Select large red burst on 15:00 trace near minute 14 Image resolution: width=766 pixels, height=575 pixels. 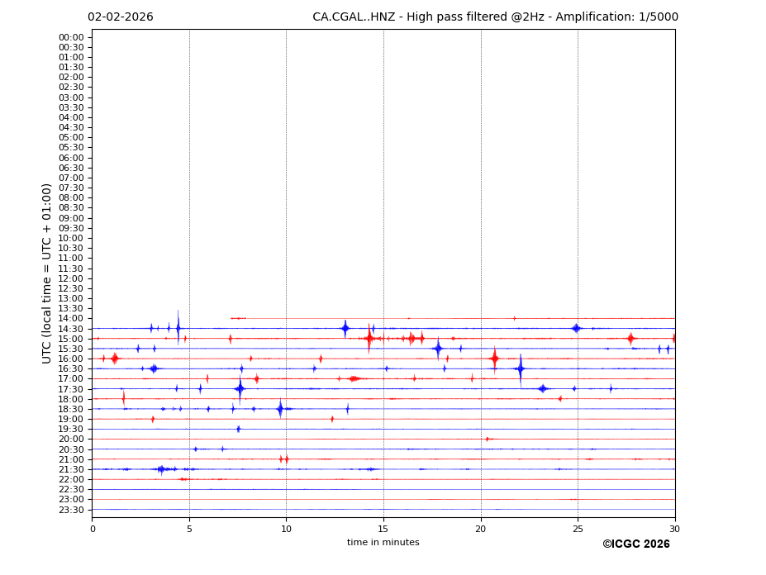pos(369,338)
